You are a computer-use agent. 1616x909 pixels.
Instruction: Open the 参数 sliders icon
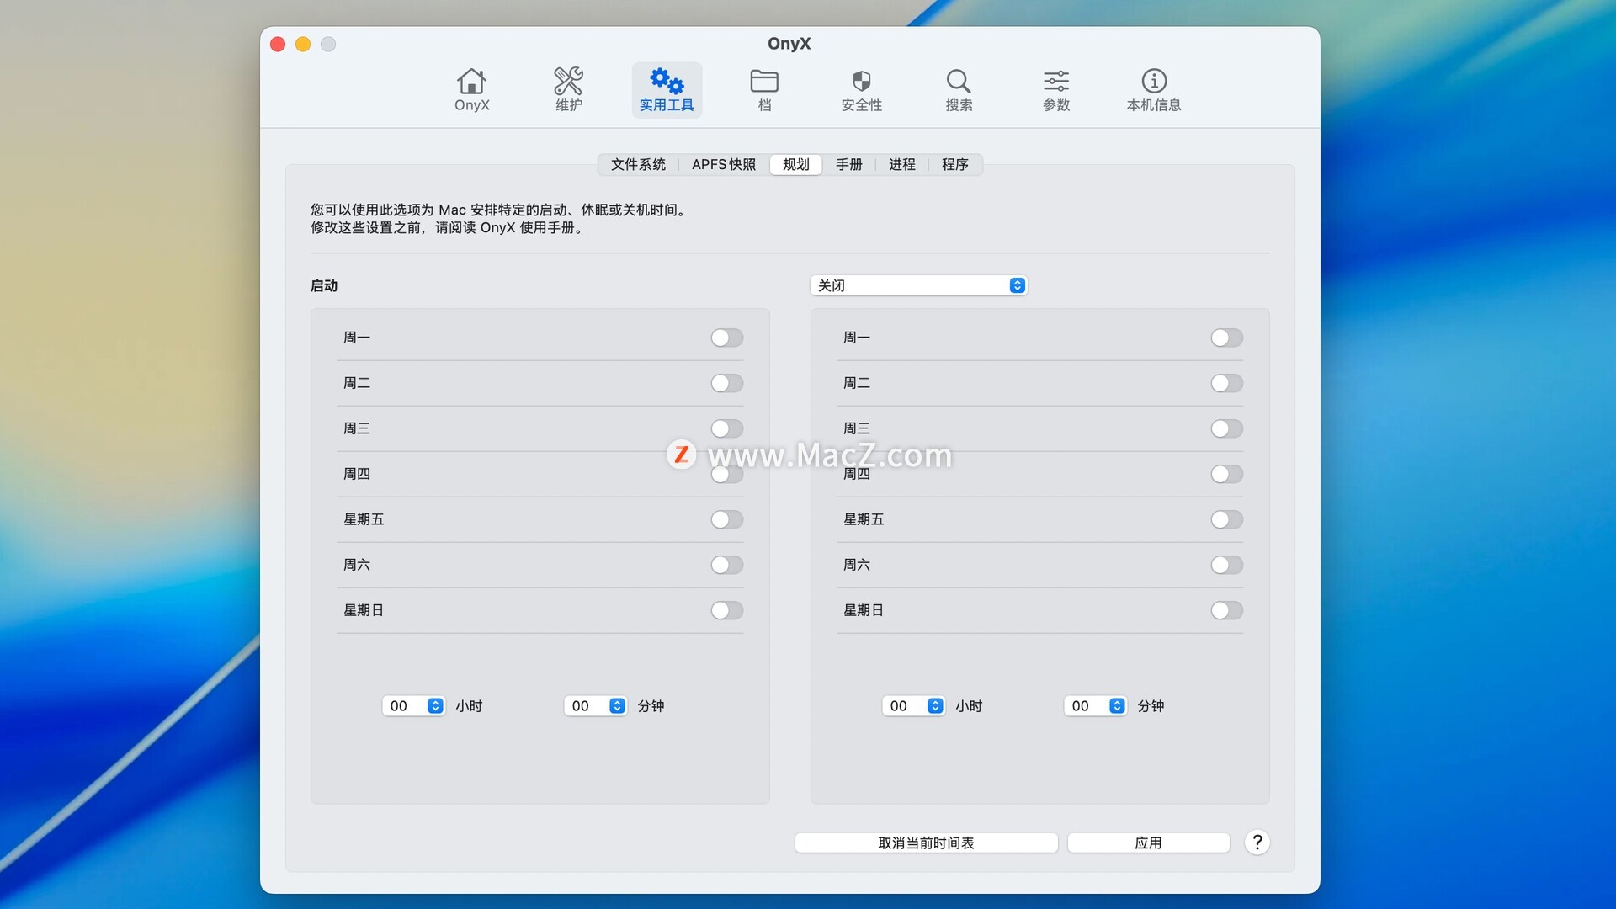(x=1056, y=90)
